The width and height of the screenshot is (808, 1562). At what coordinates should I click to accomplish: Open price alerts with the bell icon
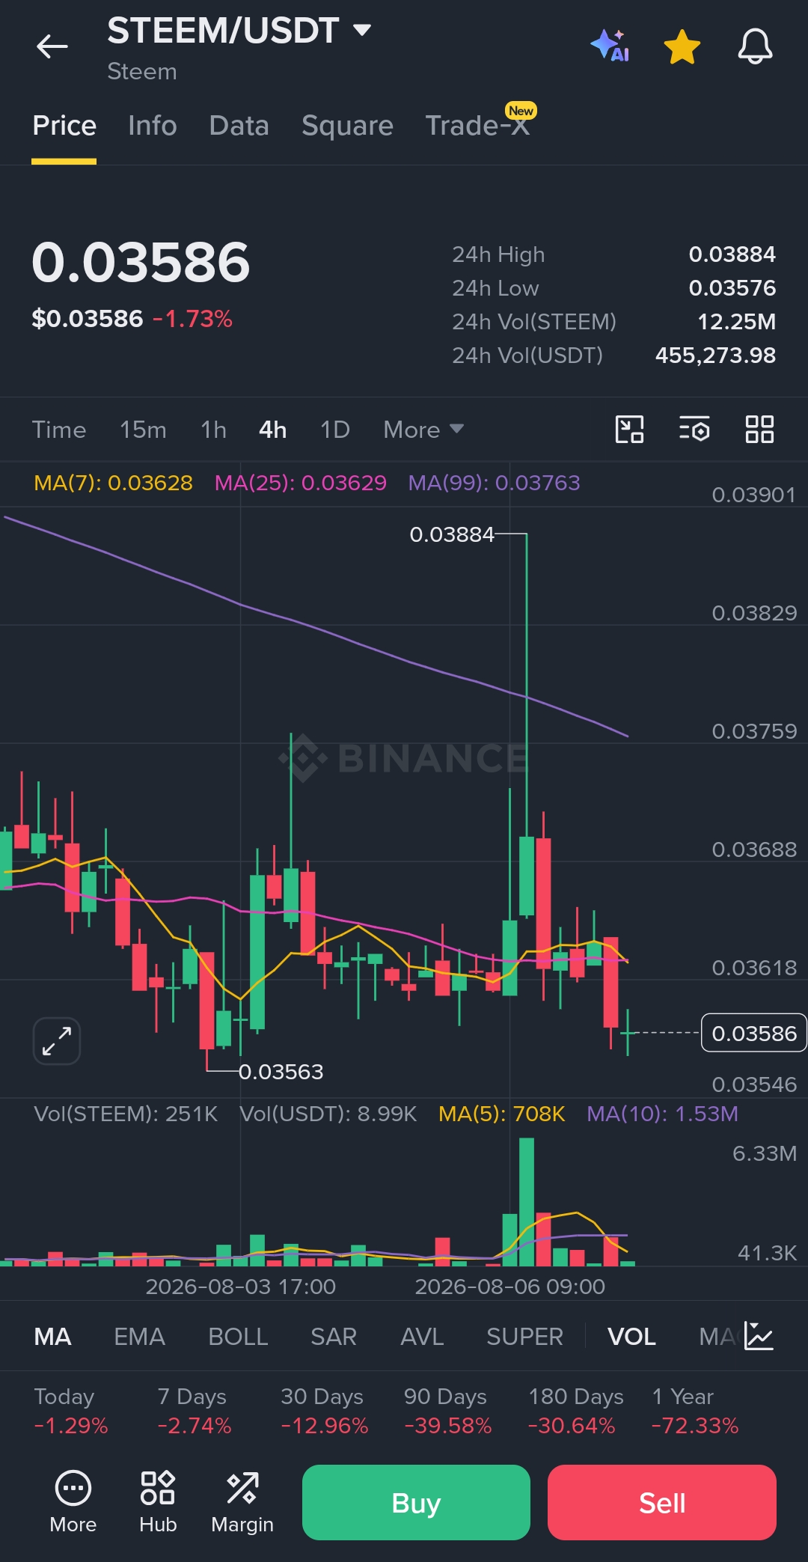pos(755,46)
